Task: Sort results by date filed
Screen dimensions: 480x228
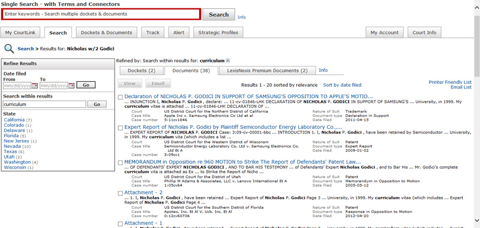Action: (342, 85)
